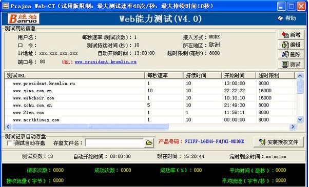Image resolution: width=309 pixels, height=187 pixels.
Task: Enable the 测试自动存盘 checkbox
Action: pos(9,143)
